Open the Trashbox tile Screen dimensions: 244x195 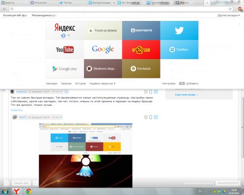tap(179, 50)
